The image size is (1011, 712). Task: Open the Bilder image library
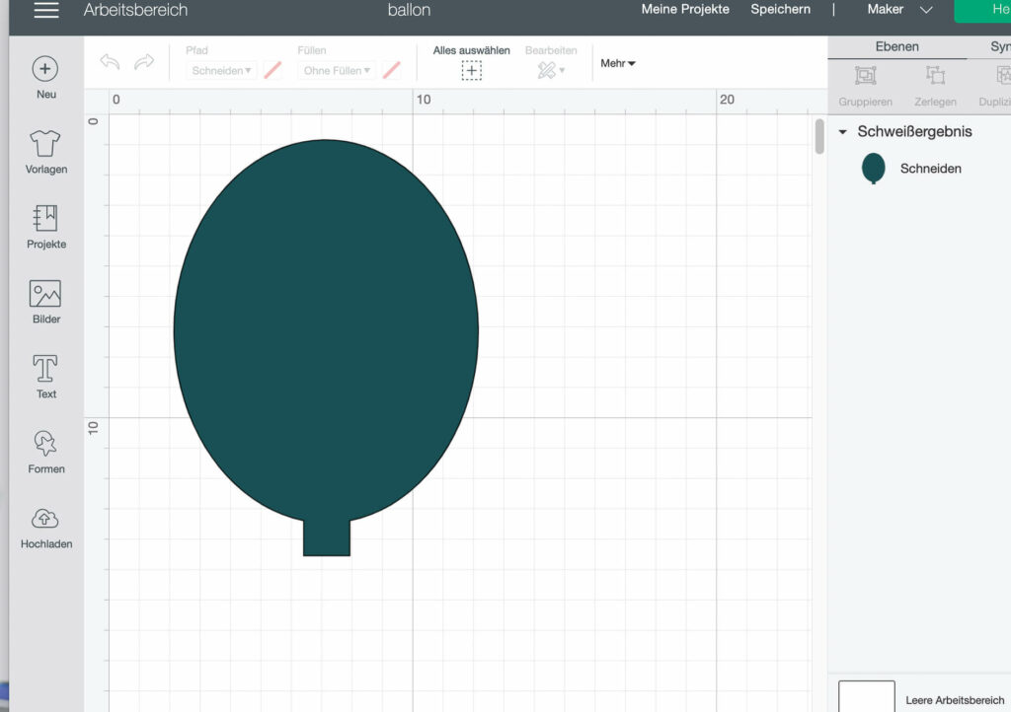(44, 301)
